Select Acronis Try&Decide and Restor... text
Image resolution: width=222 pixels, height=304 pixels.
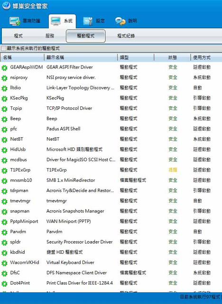[x=80, y=190]
